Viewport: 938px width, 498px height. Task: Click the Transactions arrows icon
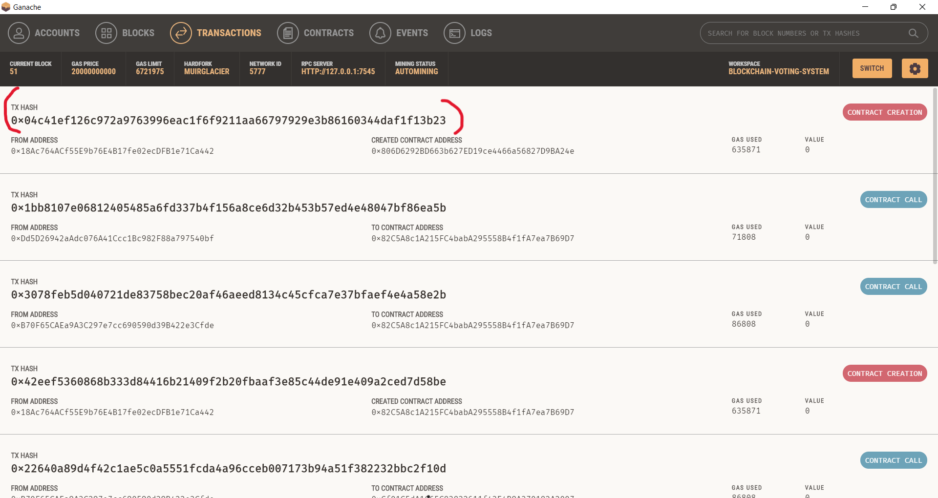pyautogui.click(x=181, y=33)
